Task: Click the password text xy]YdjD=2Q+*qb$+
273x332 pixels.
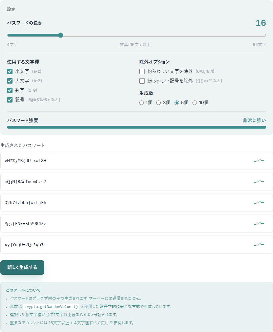Action: (25, 245)
